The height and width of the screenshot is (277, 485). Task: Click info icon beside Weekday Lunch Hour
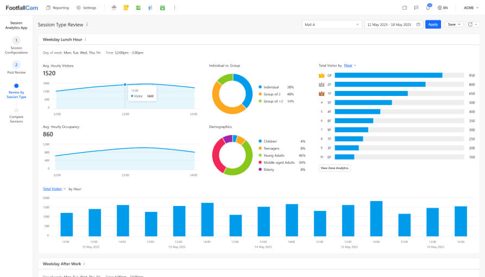(86, 40)
